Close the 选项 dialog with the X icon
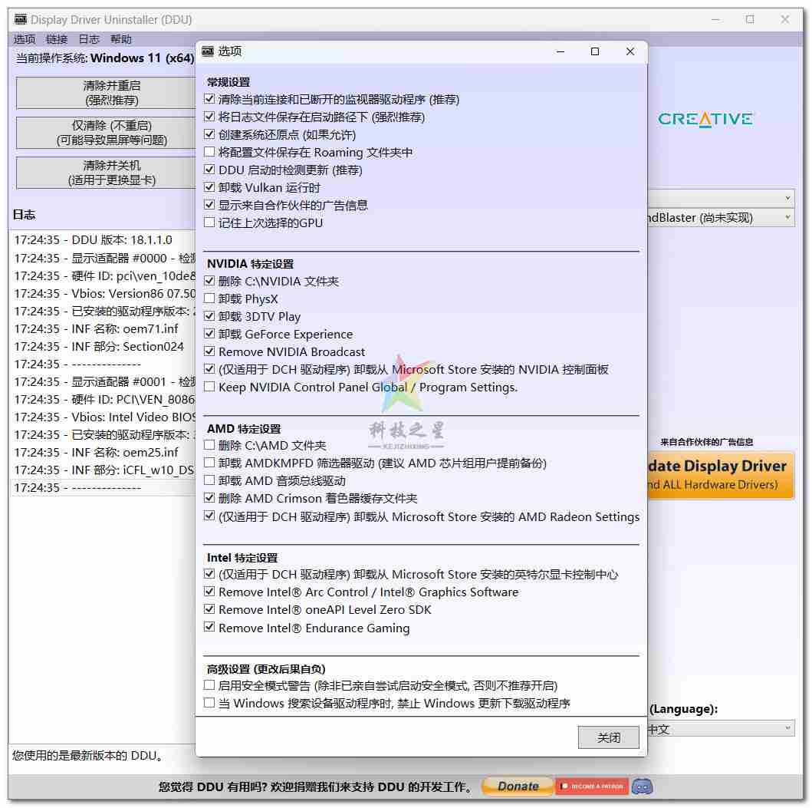 point(630,51)
